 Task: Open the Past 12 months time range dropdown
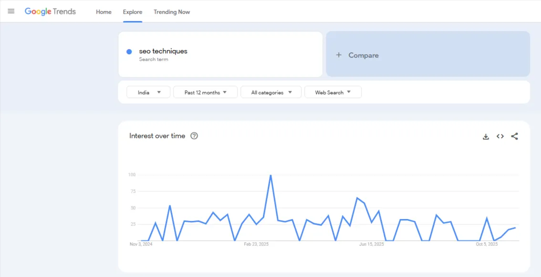coord(205,92)
